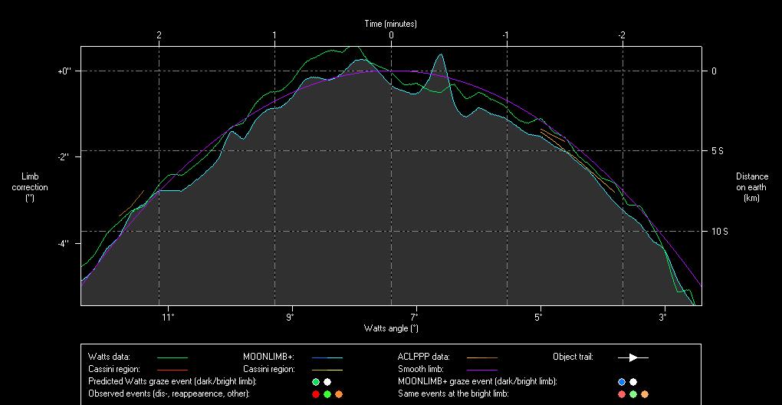Screen dimensions: 782x405
Task: Click the Time (minutes) axis title
Action: pos(391,24)
